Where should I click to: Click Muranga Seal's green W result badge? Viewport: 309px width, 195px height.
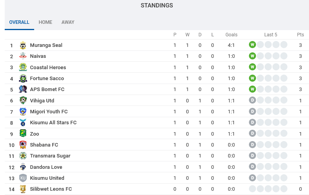pos(252,45)
